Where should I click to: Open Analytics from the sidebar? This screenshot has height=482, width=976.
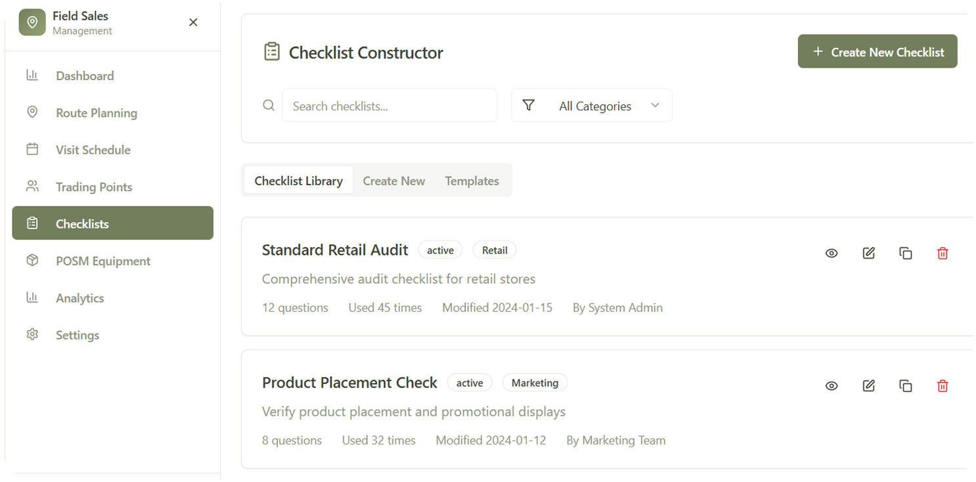(x=79, y=298)
